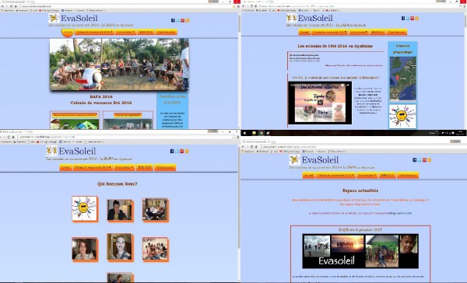Follow the BAFA 2016 heading link under the group photo

[101, 96]
